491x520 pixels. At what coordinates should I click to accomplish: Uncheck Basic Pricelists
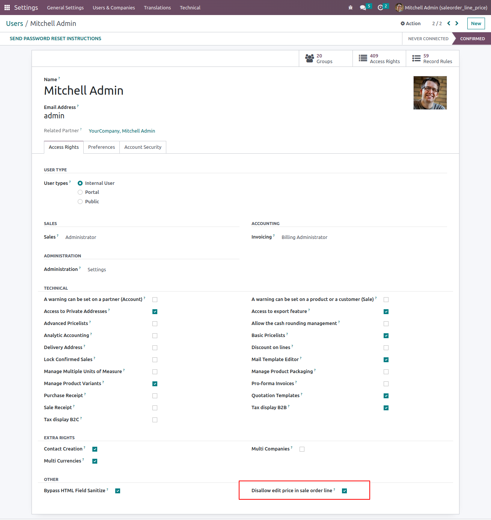tap(386, 336)
